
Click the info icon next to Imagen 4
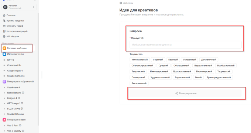coord(19,98)
